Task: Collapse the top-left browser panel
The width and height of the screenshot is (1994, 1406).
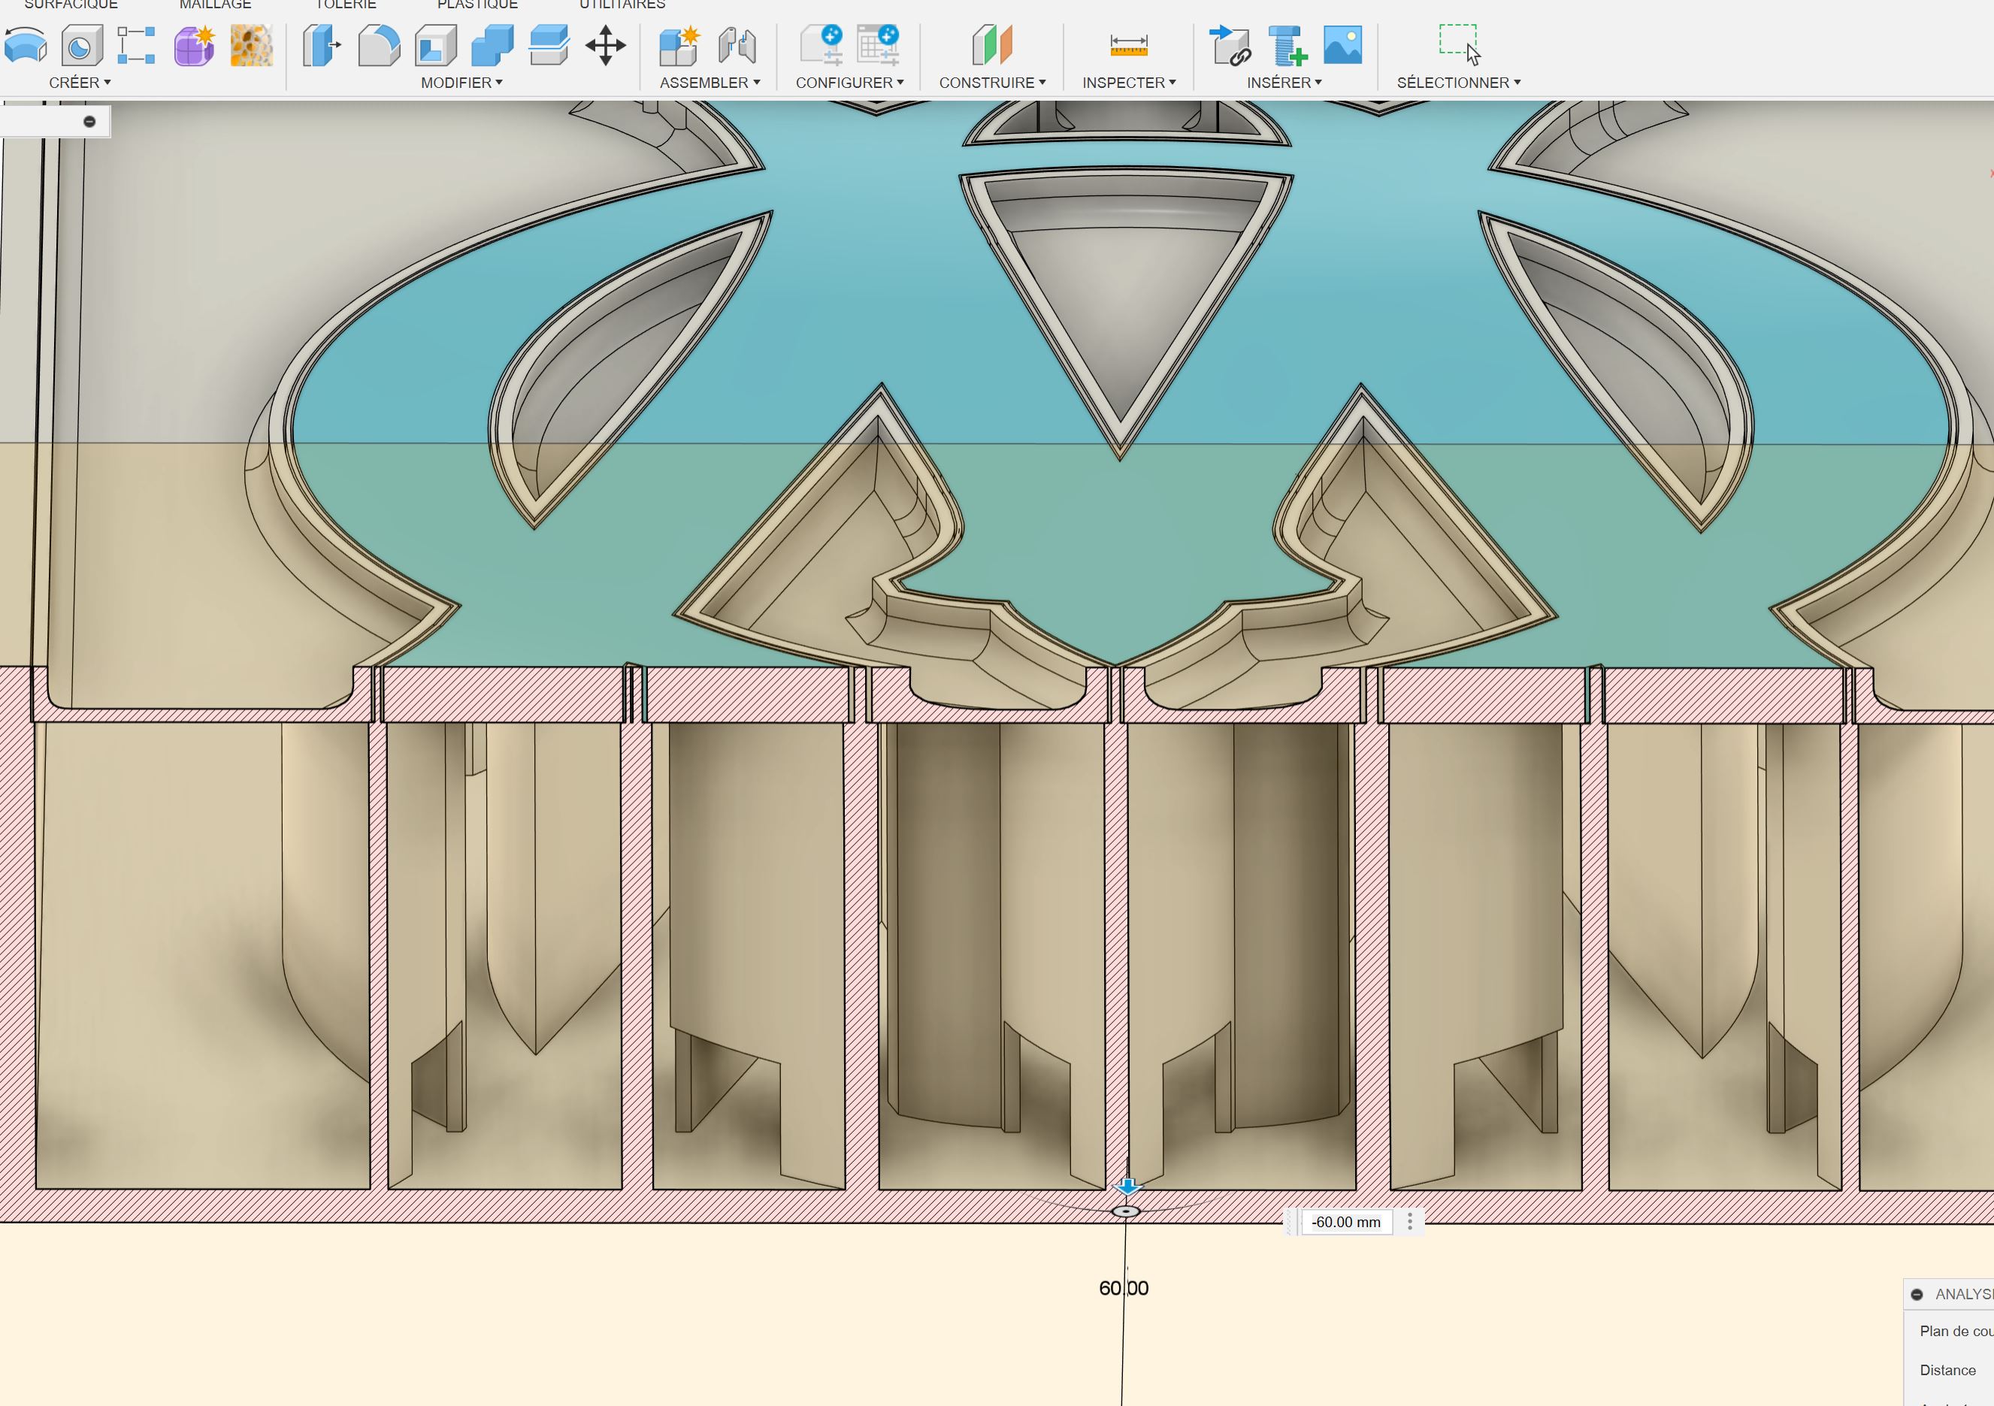Action: pos(89,122)
